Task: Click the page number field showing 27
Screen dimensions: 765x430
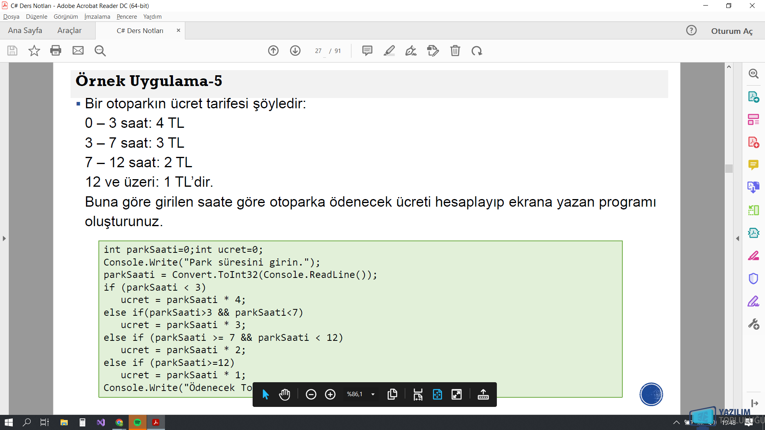Action: (318, 51)
